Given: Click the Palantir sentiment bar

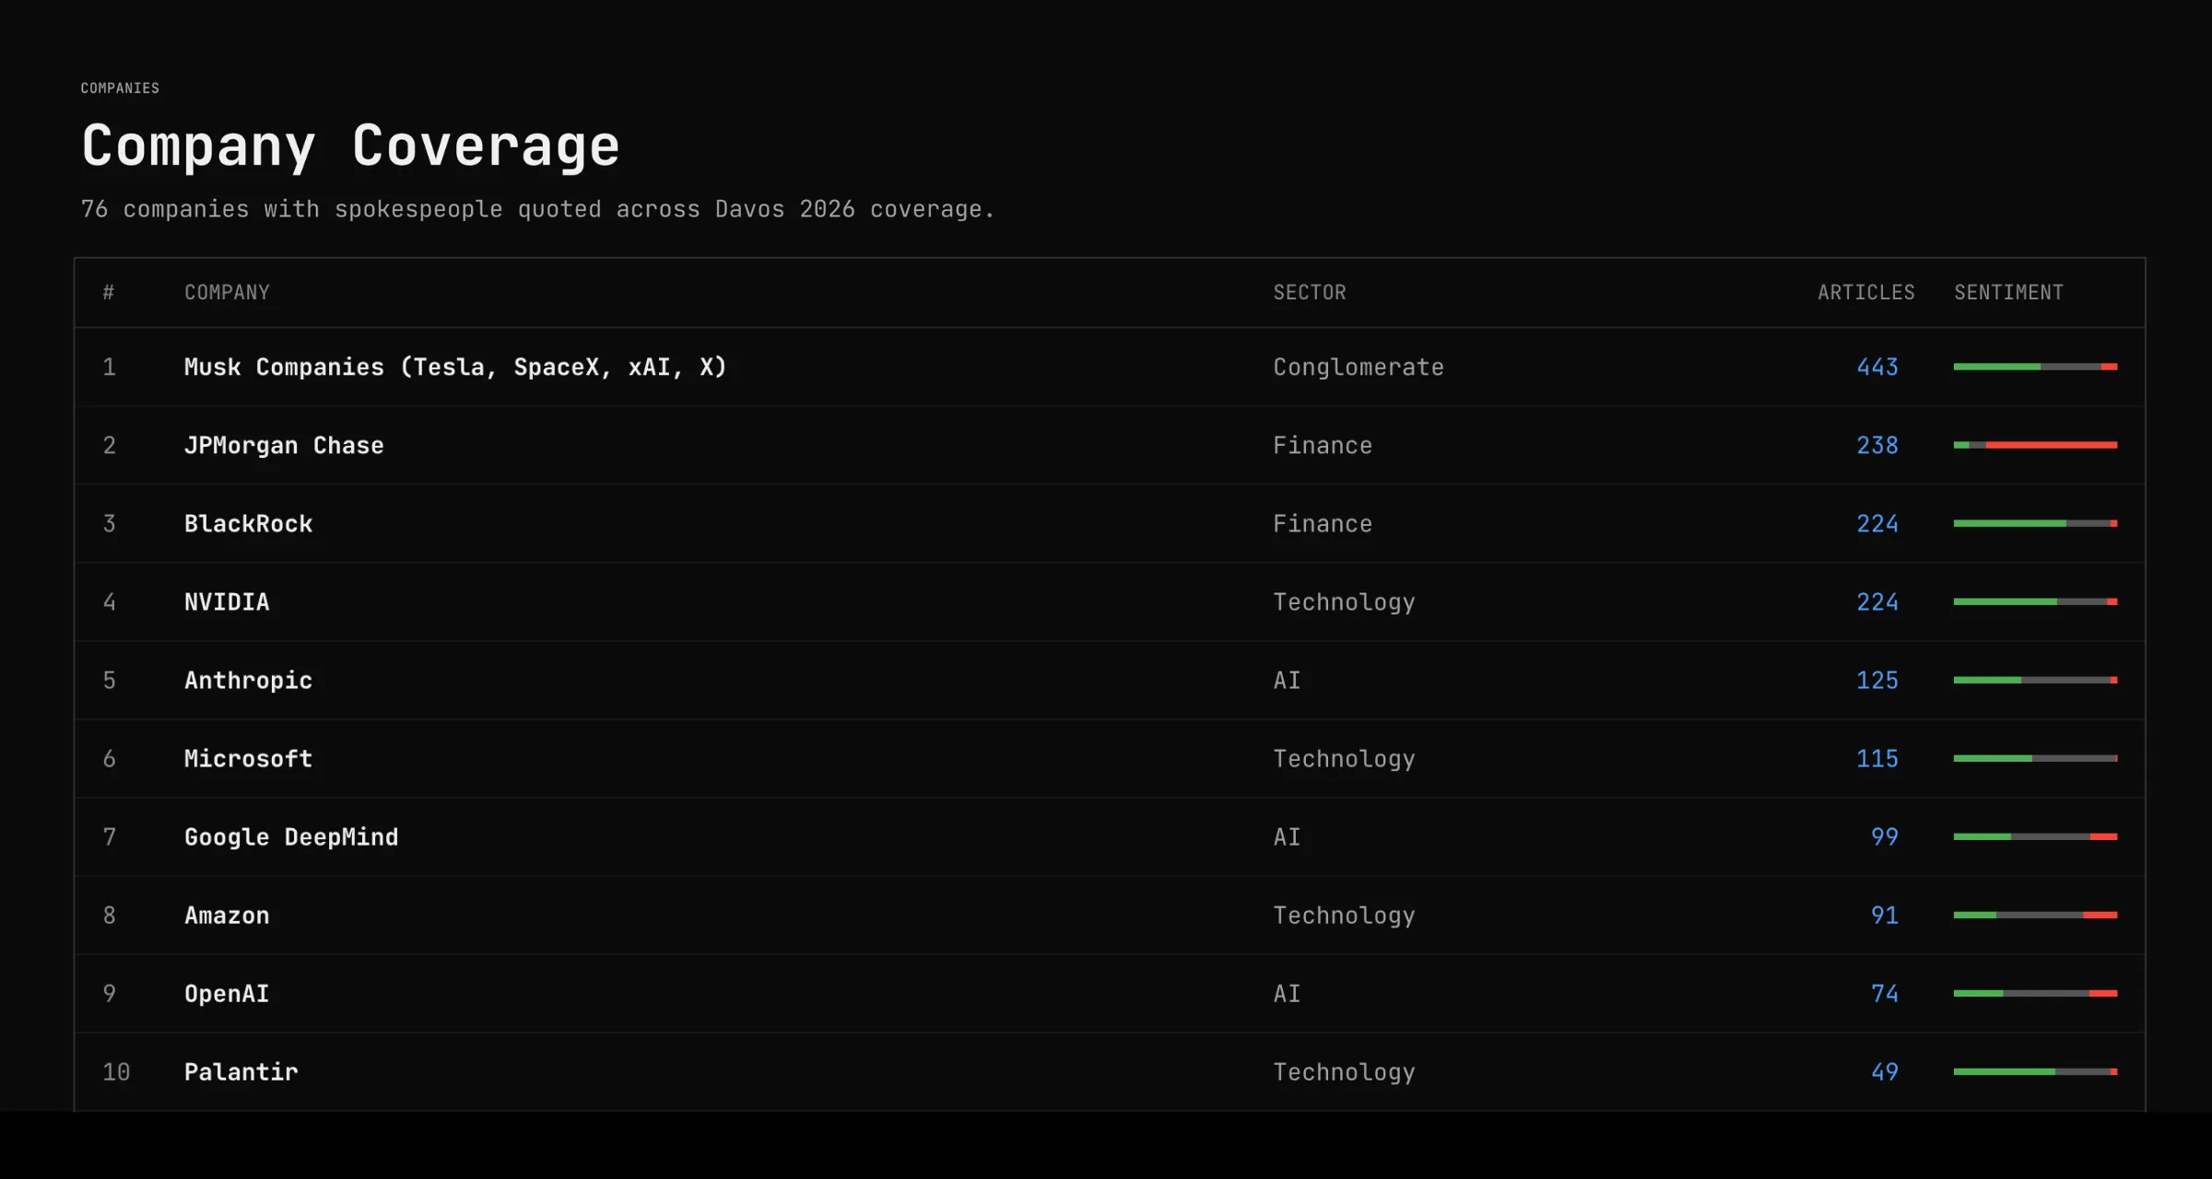Looking at the screenshot, I should (x=2035, y=1071).
